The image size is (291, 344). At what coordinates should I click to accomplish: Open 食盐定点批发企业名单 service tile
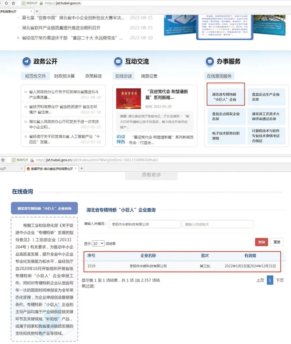(226, 116)
